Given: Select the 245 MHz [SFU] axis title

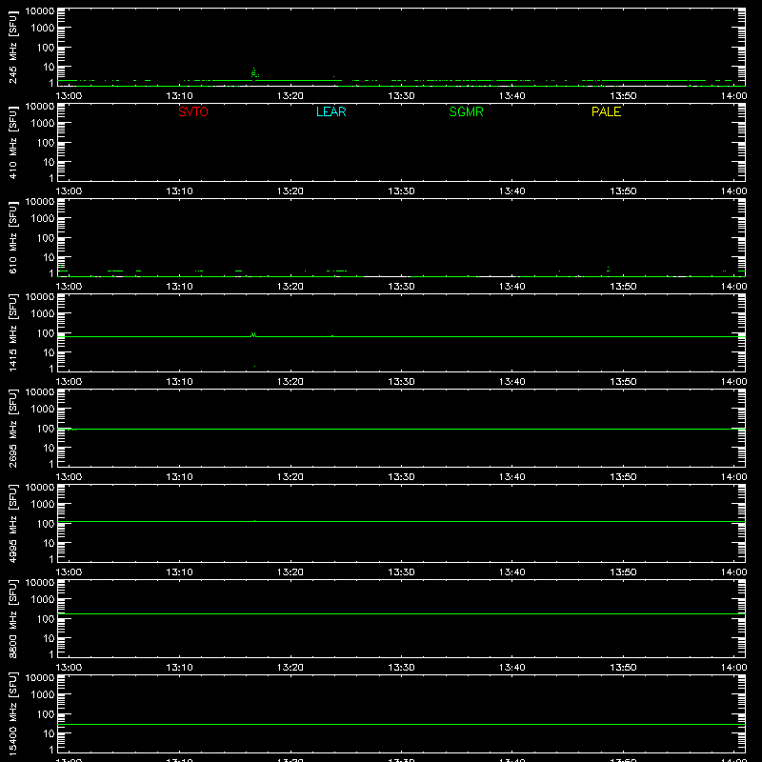Looking at the screenshot, I should (x=12, y=48).
